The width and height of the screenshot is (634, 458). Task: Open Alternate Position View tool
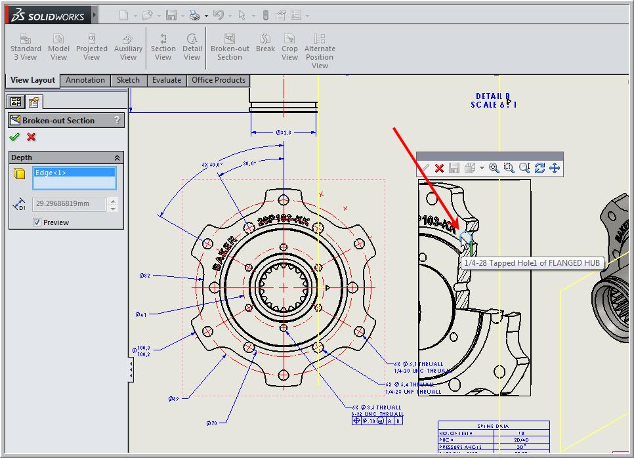pyautogui.click(x=320, y=51)
